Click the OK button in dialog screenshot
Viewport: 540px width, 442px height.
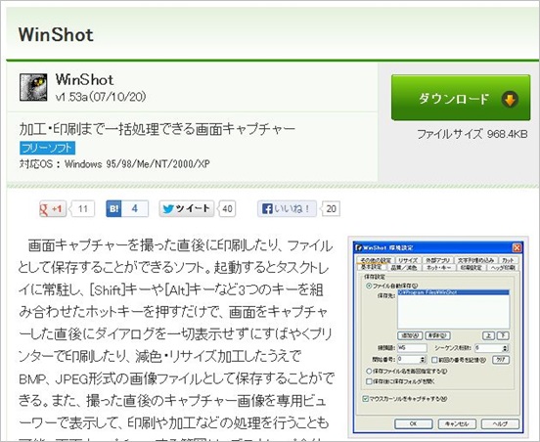[413, 423]
